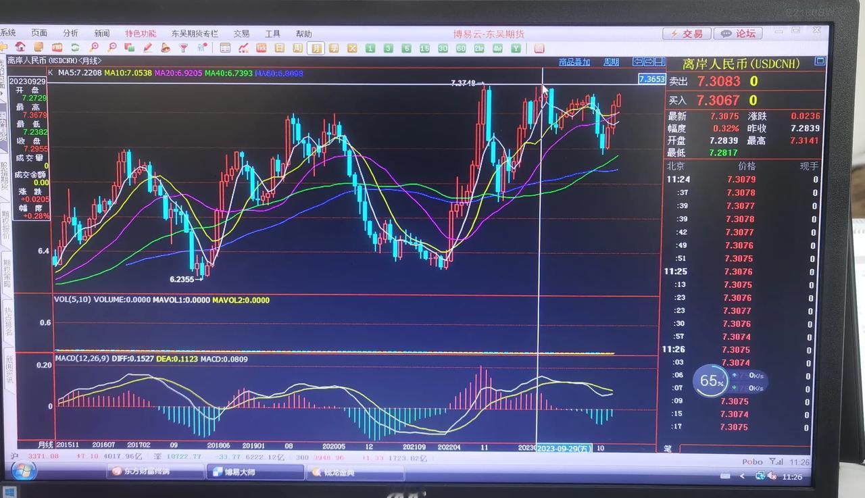Image resolution: width=865 pixels, height=498 pixels.
Task: Switch to quarterly 季 period
Action: tap(334, 48)
